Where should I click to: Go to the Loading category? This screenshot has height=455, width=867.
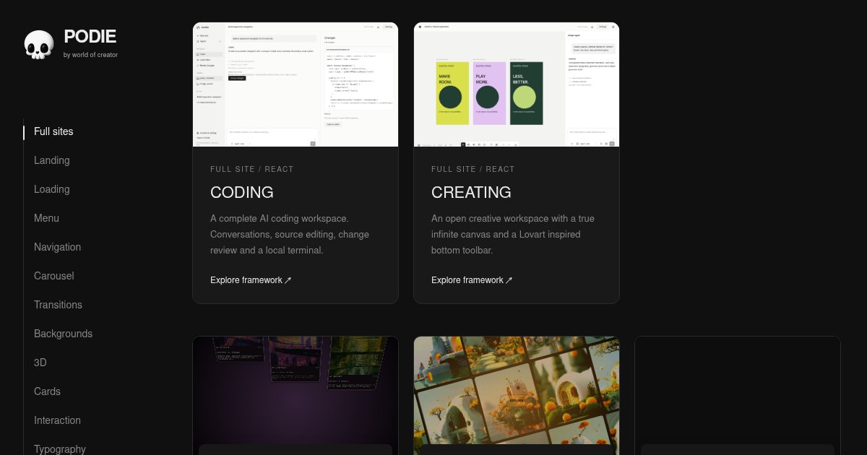[52, 189]
